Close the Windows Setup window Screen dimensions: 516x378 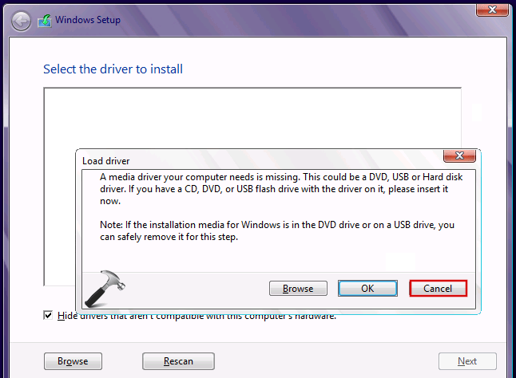pos(492,10)
